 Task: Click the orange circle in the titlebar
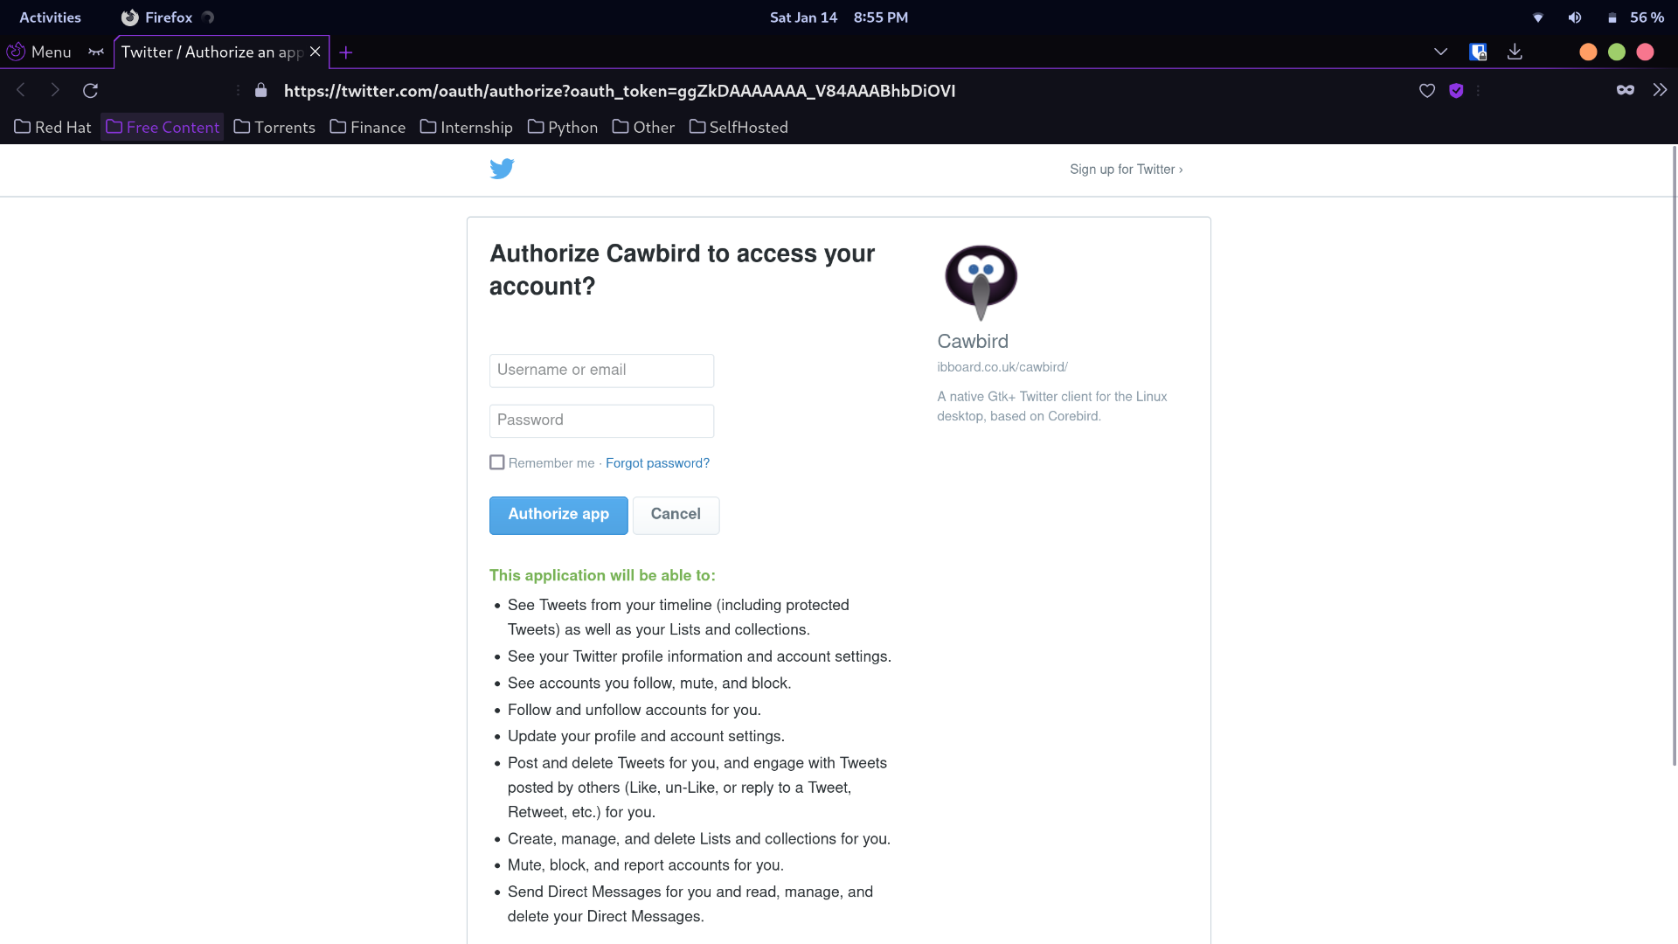[1587, 52]
